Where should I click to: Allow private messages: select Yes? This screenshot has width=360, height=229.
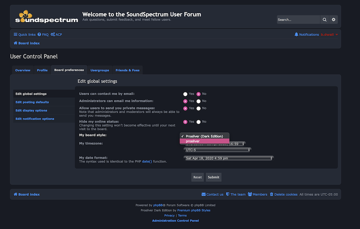pyautogui.click(x=185, y=108)
